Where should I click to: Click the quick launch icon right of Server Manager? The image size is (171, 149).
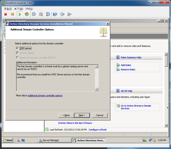click(x=23, y=140)
